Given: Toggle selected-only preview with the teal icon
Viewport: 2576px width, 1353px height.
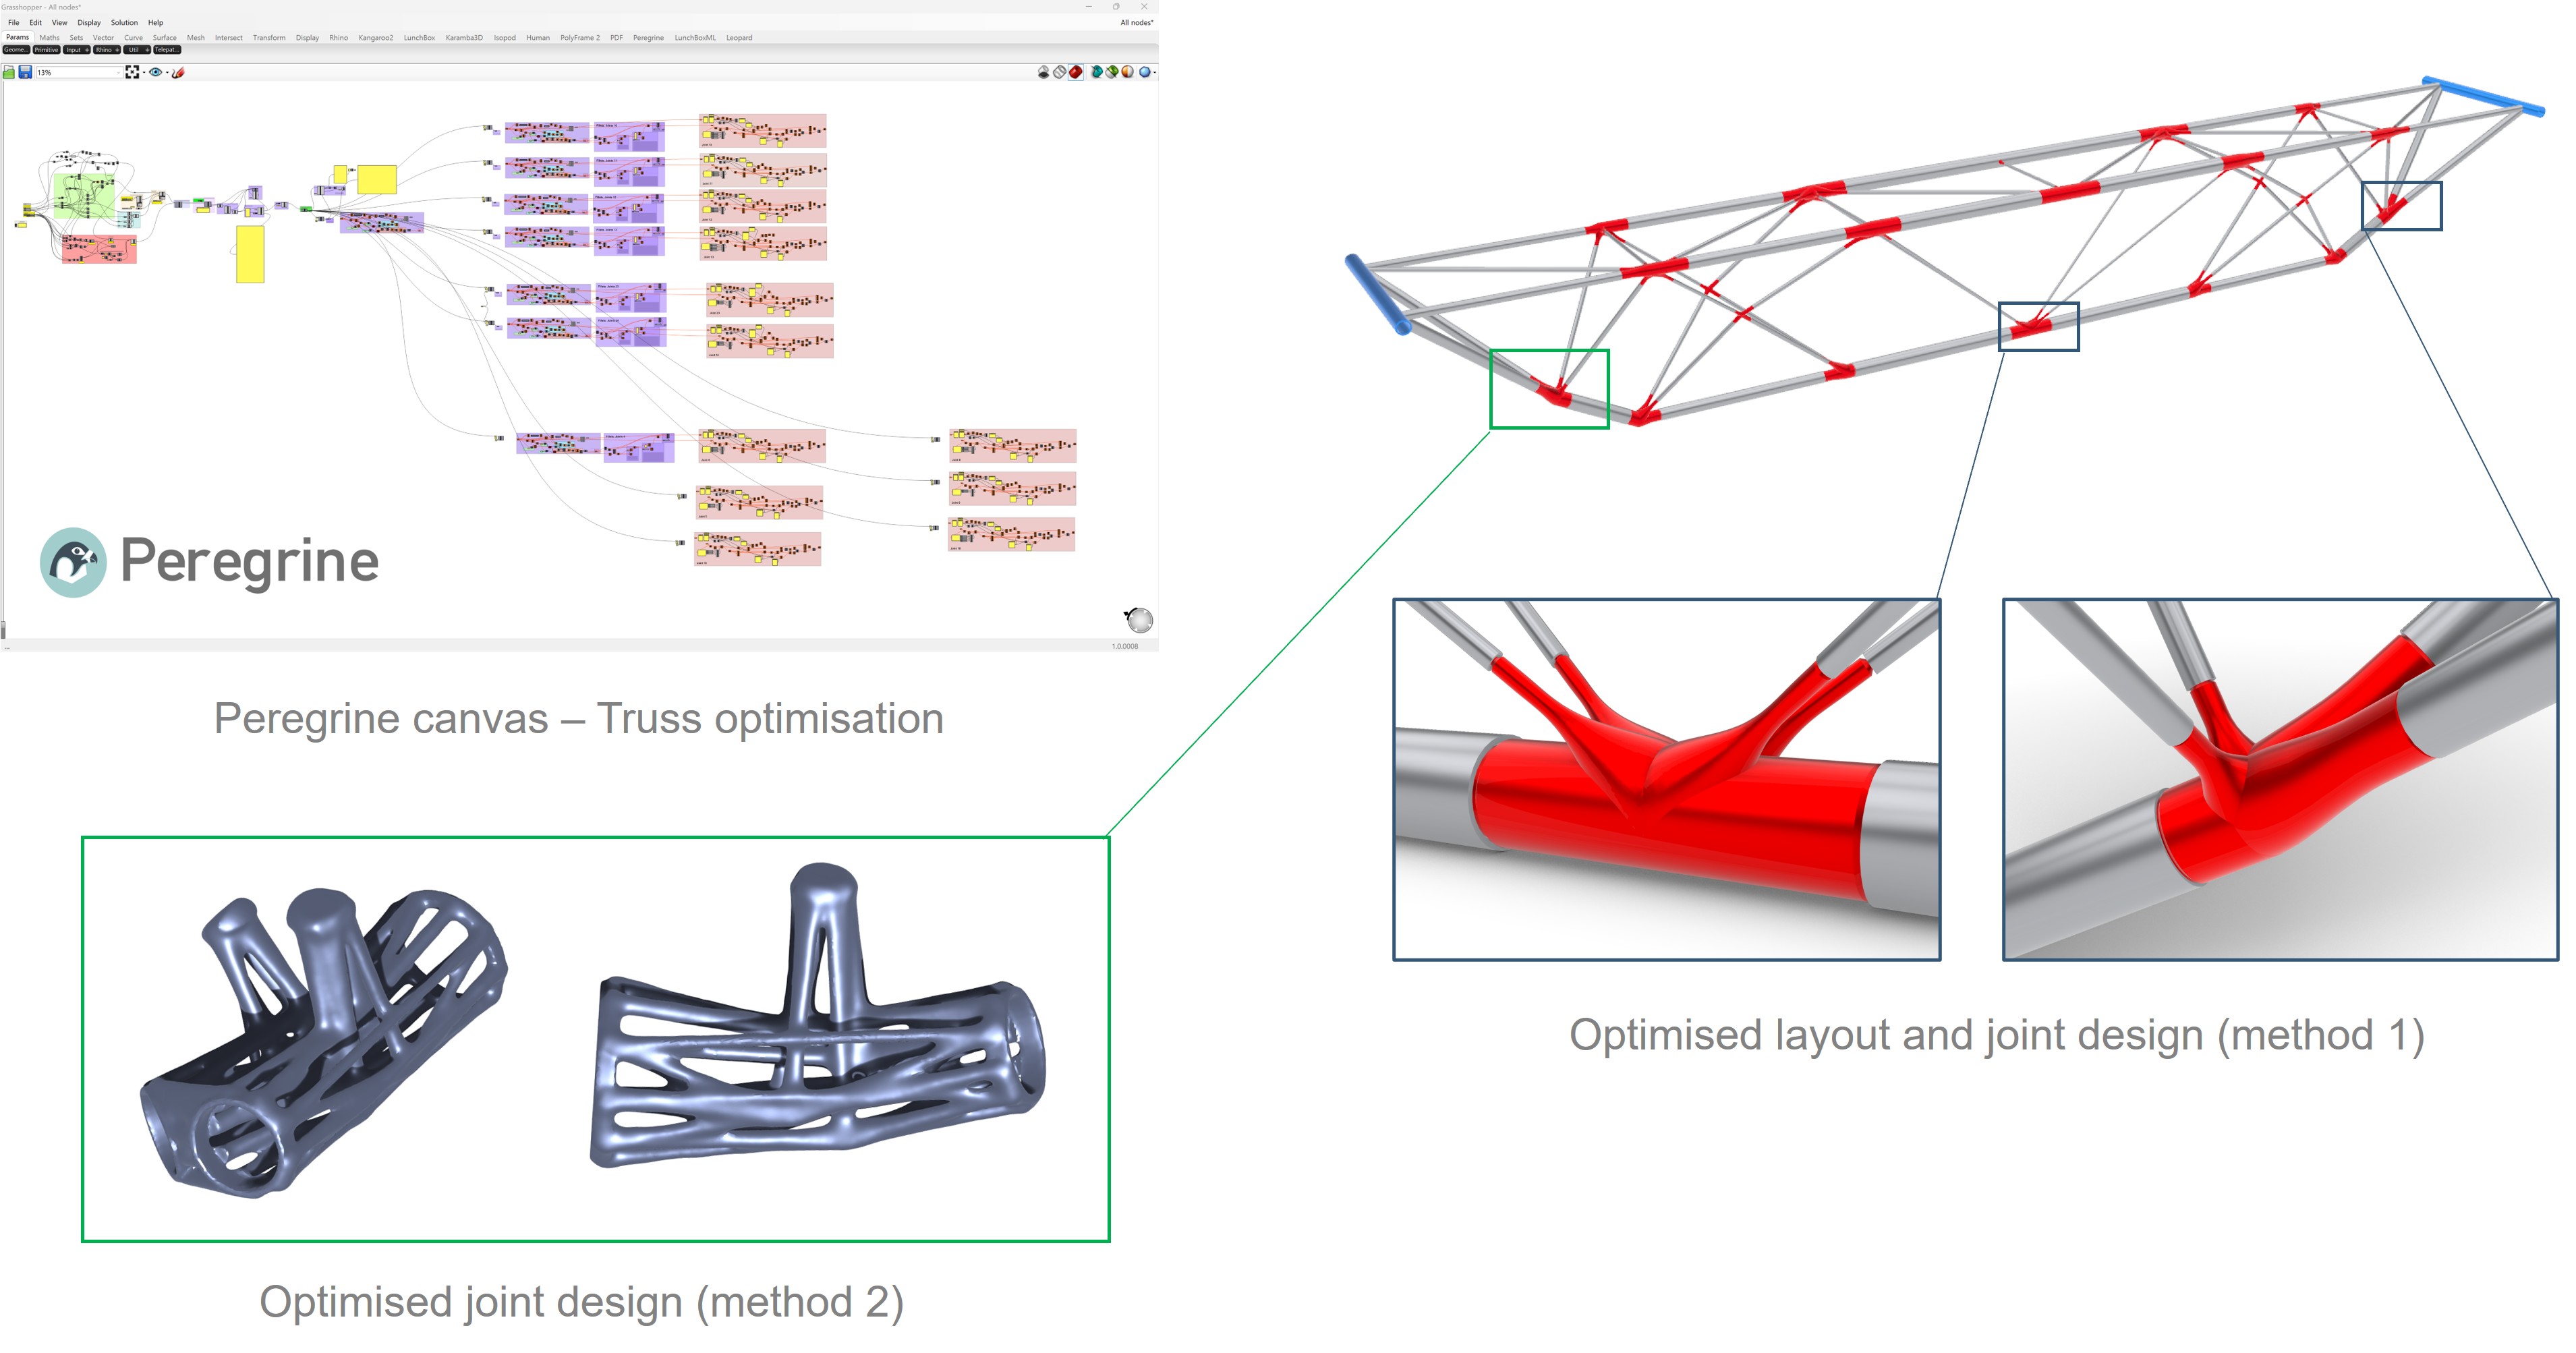Looking at the screenshot, I should pos(1097,72).
